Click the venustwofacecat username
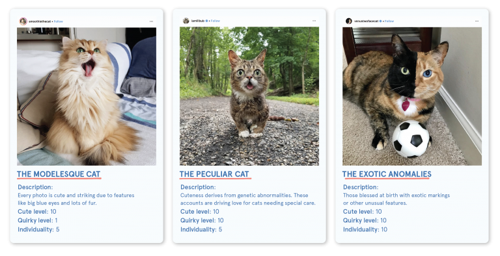 tap(366, 21)
